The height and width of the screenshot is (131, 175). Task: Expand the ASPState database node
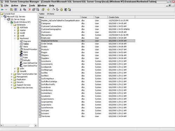coord(15,28)
